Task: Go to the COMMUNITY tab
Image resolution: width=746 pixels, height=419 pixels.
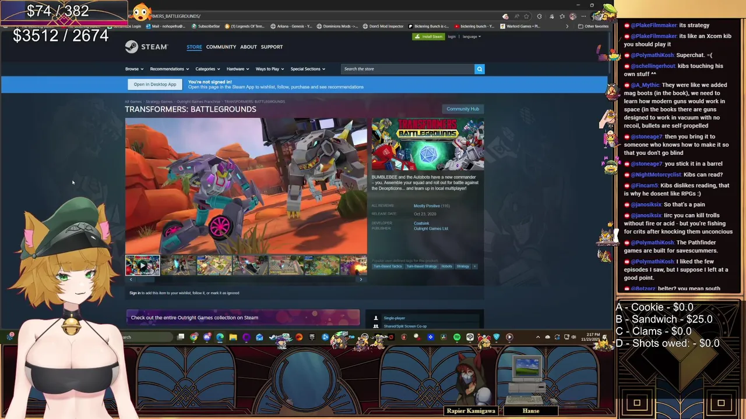Action: coord(221,47)
